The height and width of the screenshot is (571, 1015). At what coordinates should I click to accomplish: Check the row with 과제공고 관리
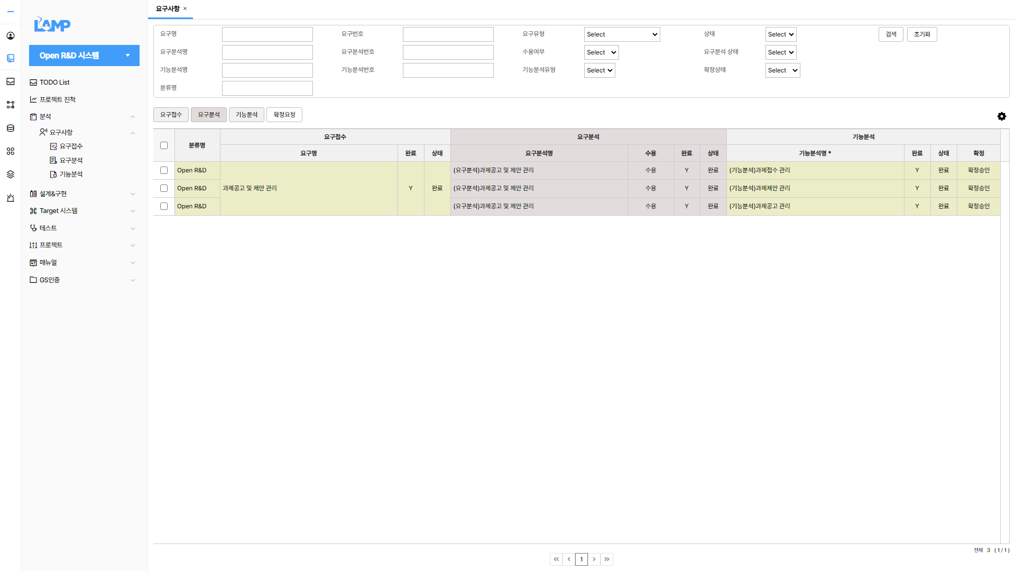[164, 206]
